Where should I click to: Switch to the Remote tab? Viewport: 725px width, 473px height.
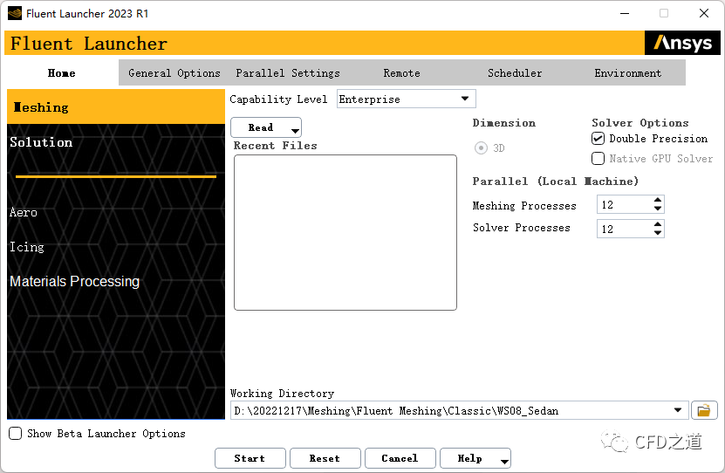click(x=401, y=72)
